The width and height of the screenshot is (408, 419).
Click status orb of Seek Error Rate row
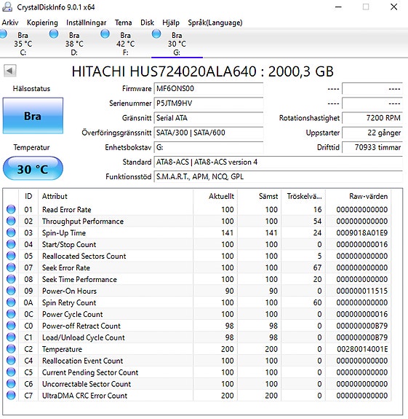tap(11, 267)
